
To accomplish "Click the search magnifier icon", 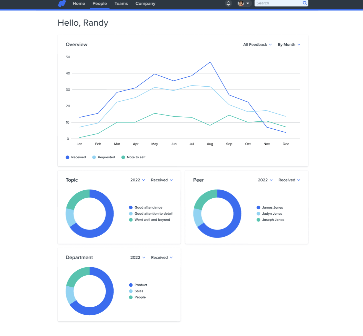I will [305, 3].
